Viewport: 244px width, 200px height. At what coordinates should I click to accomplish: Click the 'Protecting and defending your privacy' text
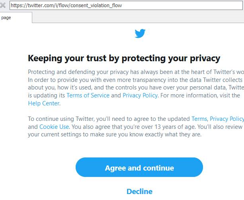click(x=100, y=72)
